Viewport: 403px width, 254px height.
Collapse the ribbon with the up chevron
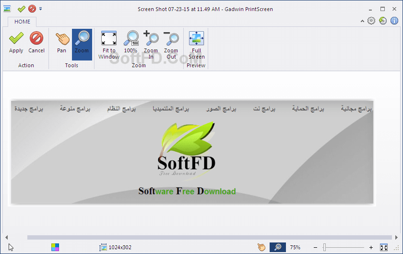pyautogui.click(x=362, y=21)
